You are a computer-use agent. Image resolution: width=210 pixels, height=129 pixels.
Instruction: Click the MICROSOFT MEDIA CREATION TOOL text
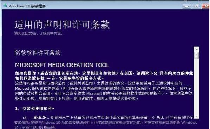coord(62,65)
